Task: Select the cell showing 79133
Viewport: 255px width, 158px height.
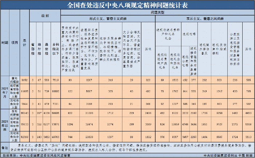Action: coord(24,123)
